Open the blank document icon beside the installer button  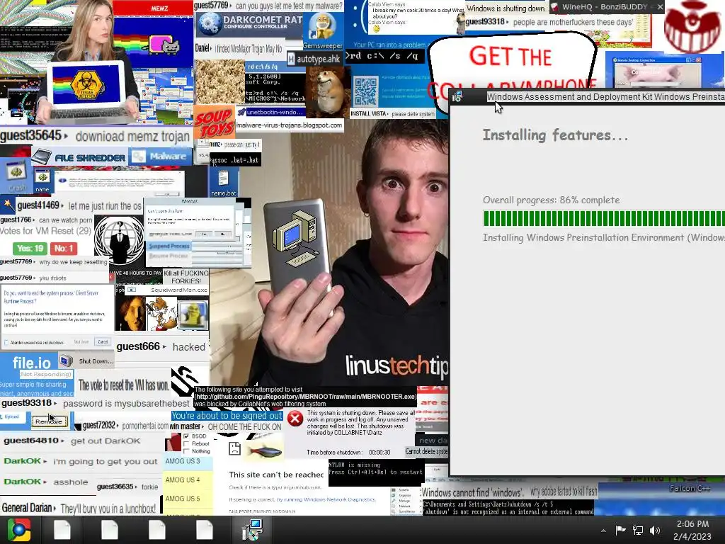(x=204, y=530)
